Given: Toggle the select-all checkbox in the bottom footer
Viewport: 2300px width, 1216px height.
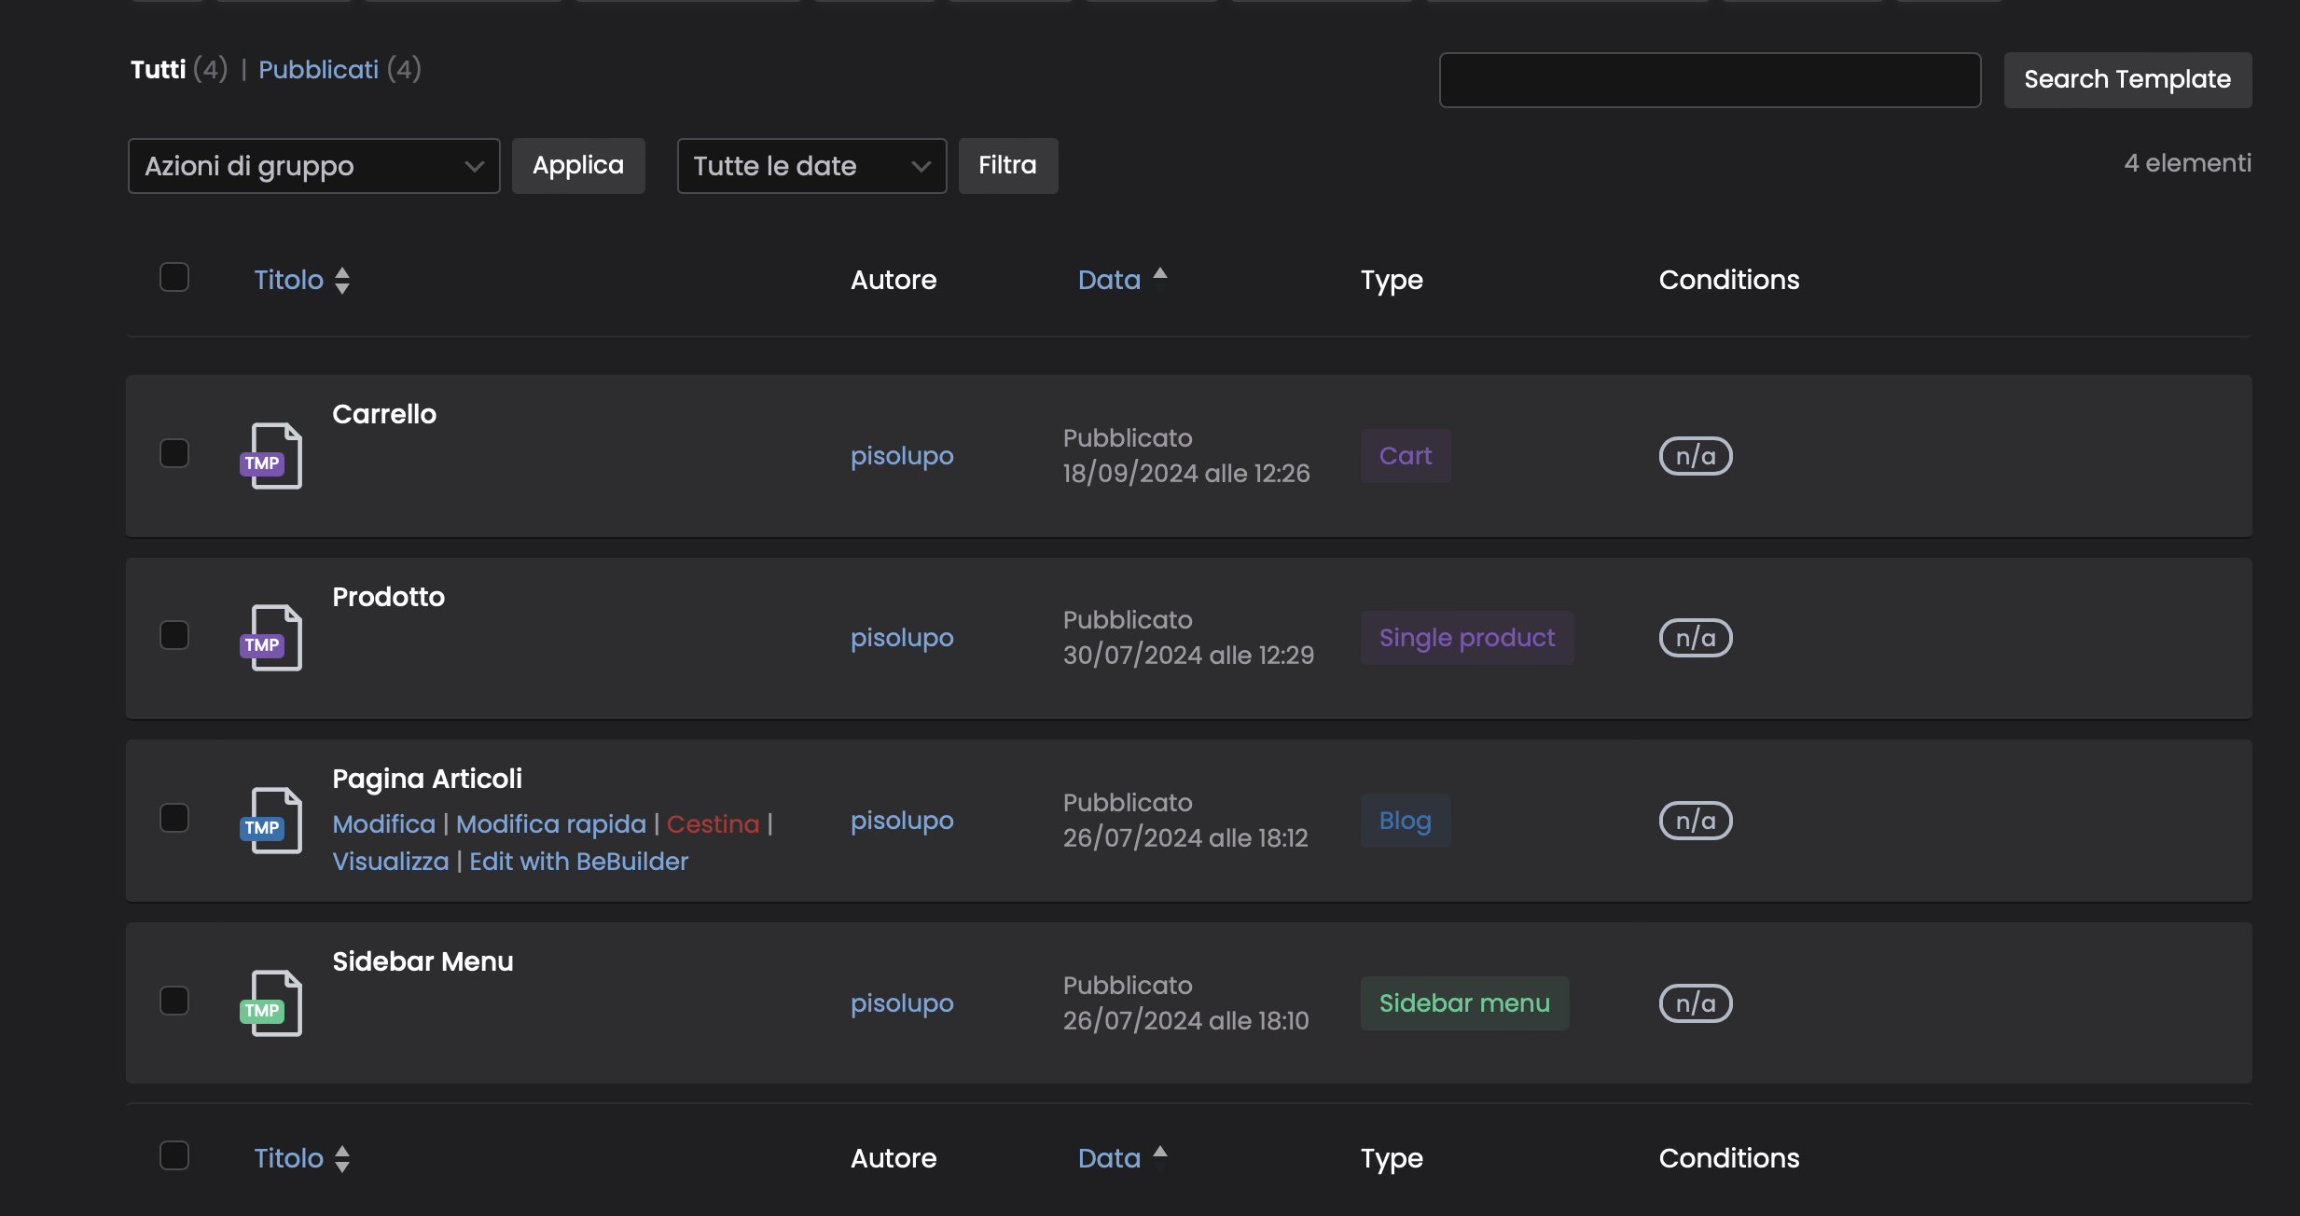Looking at the screenshot, I should pos(174,1155).
